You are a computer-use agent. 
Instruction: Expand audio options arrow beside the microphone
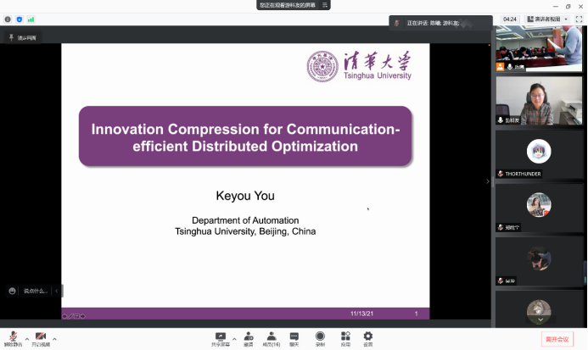click(26, 338)
